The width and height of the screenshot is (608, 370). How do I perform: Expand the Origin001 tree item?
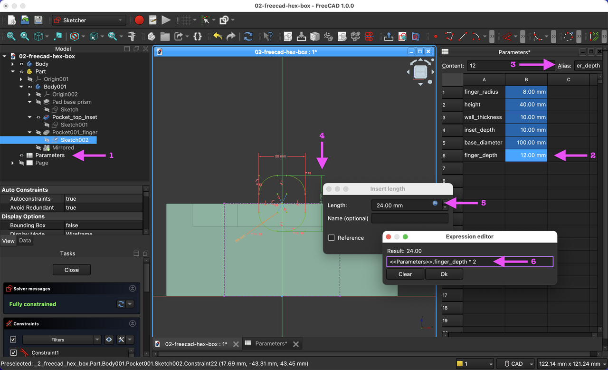click(21, 79)
